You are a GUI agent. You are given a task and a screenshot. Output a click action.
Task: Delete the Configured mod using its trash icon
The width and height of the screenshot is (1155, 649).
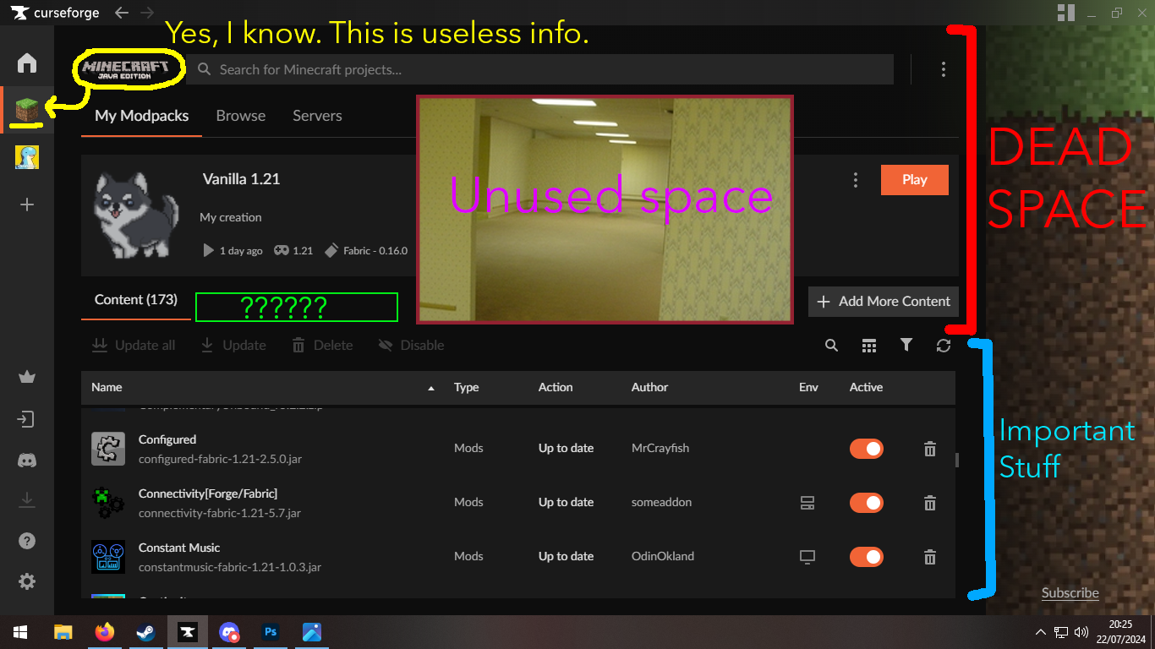[x=930, y=449]
